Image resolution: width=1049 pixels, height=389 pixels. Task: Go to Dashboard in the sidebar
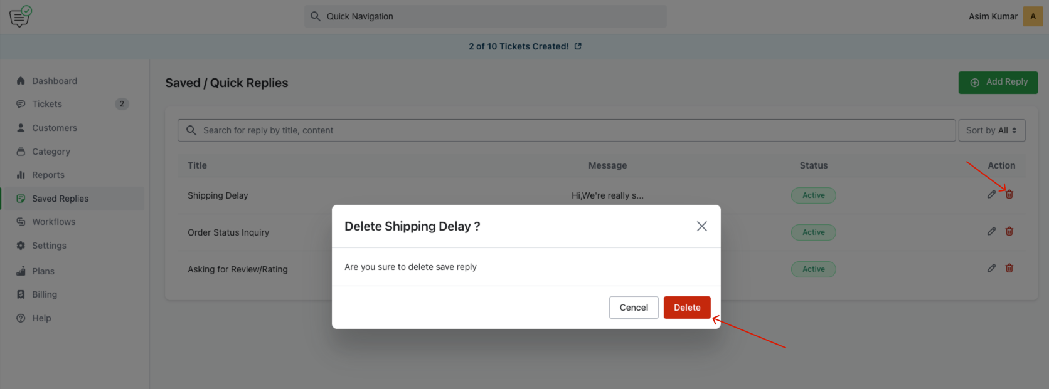(x=55, y=81)
